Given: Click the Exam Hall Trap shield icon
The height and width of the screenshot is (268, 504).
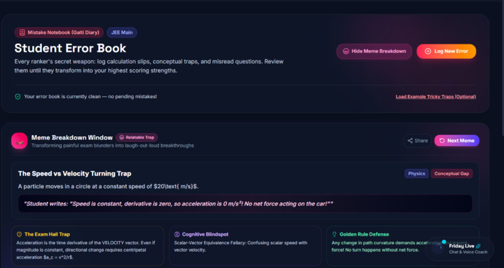Looking at the screenshot, I should point(19,234).
